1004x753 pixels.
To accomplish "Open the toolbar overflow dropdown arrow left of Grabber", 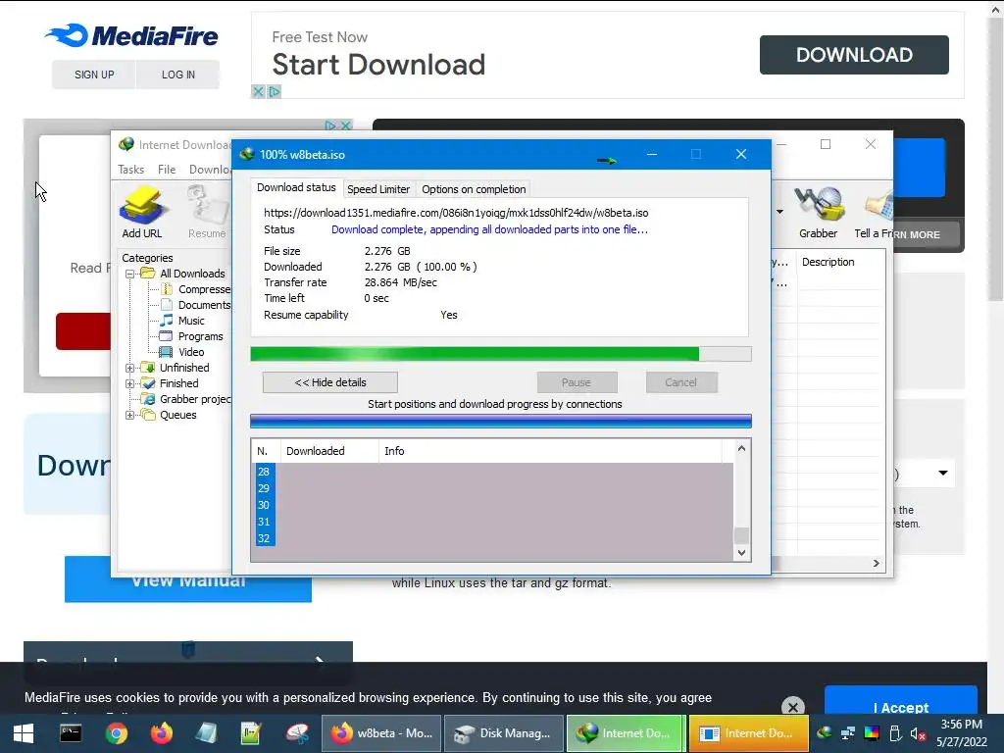I will pos(779,212).
